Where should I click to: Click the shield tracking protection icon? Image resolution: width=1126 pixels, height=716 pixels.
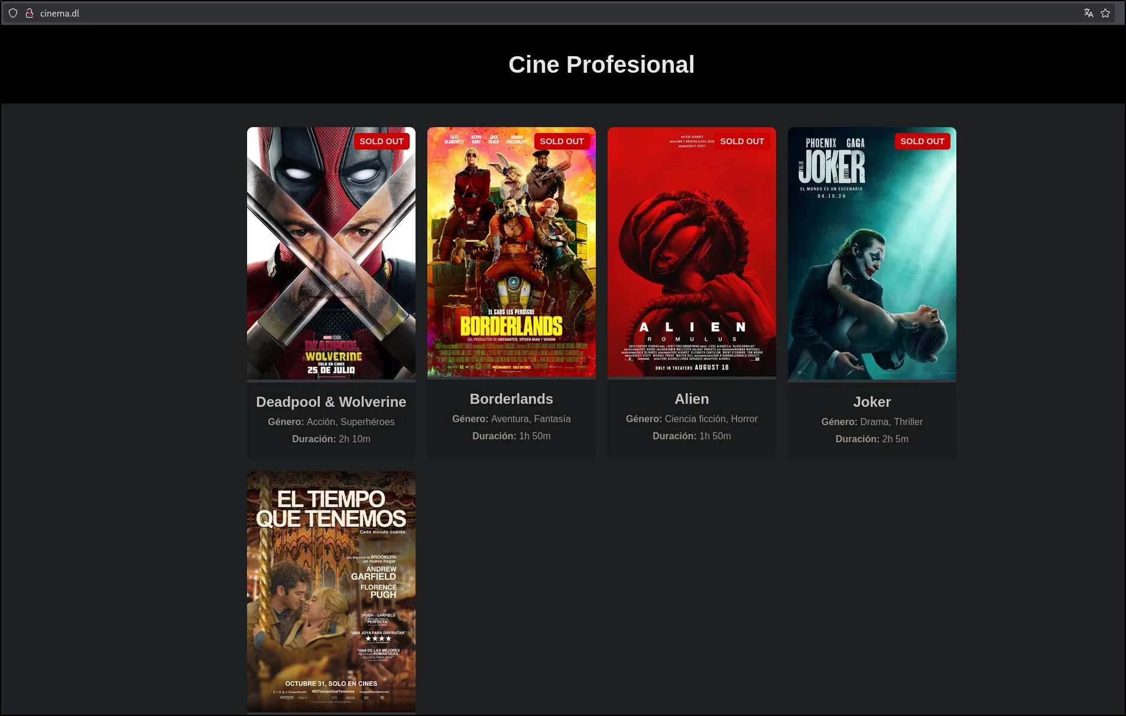tap(13, 13)
